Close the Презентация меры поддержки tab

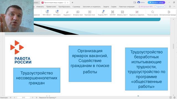[68, 2]
